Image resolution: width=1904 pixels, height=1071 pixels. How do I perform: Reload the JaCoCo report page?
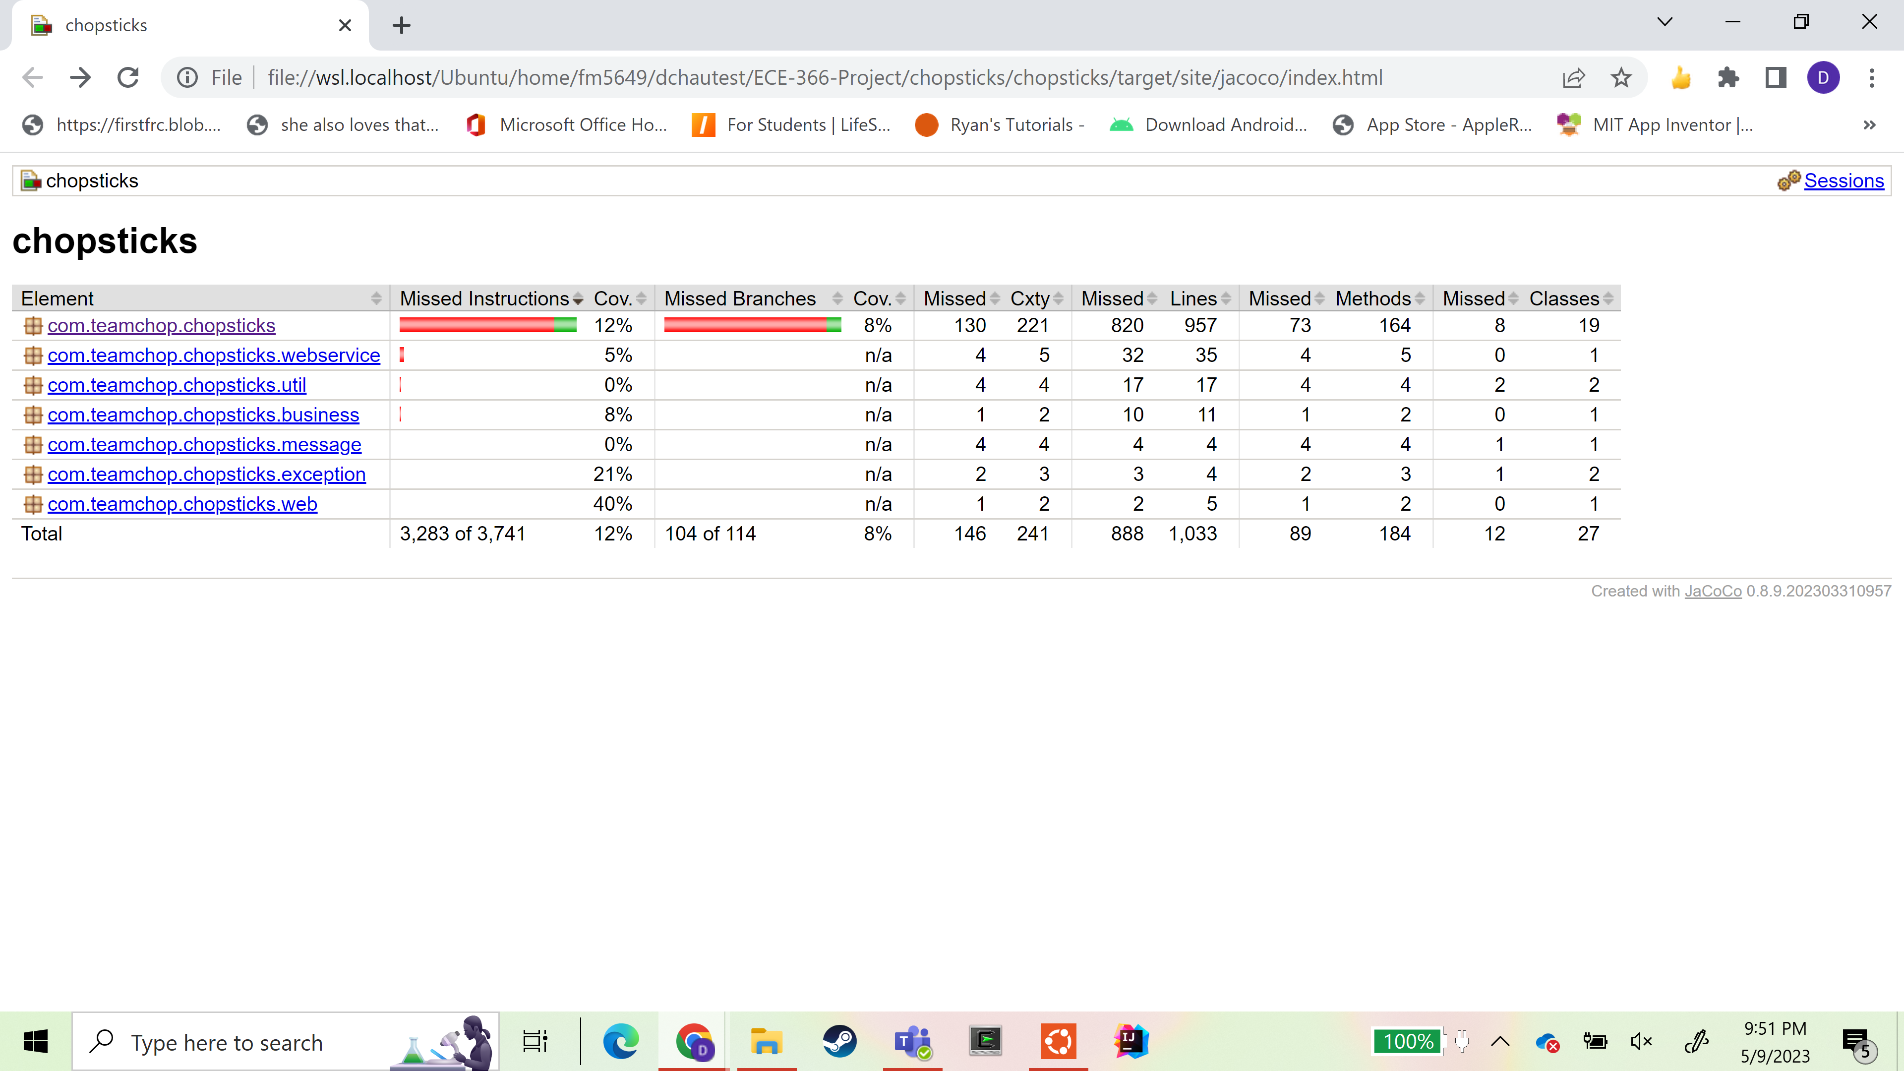(x=128, y=78)
